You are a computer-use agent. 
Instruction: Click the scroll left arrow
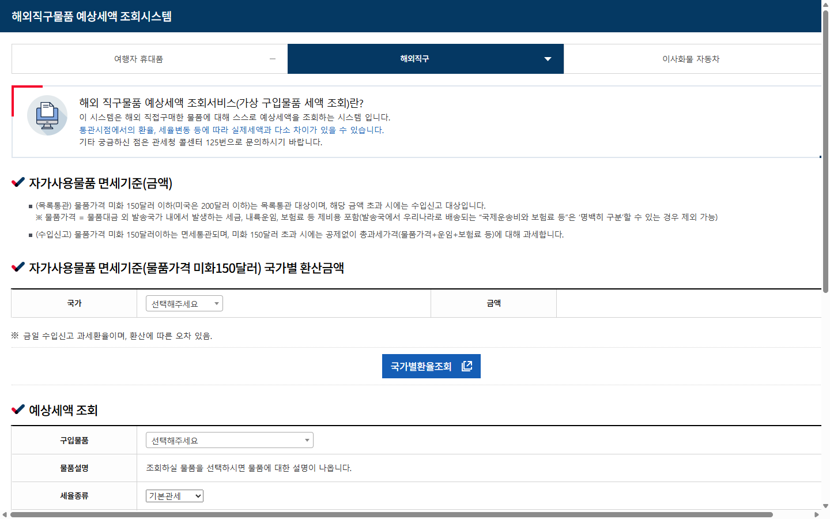tap(5, 514)
